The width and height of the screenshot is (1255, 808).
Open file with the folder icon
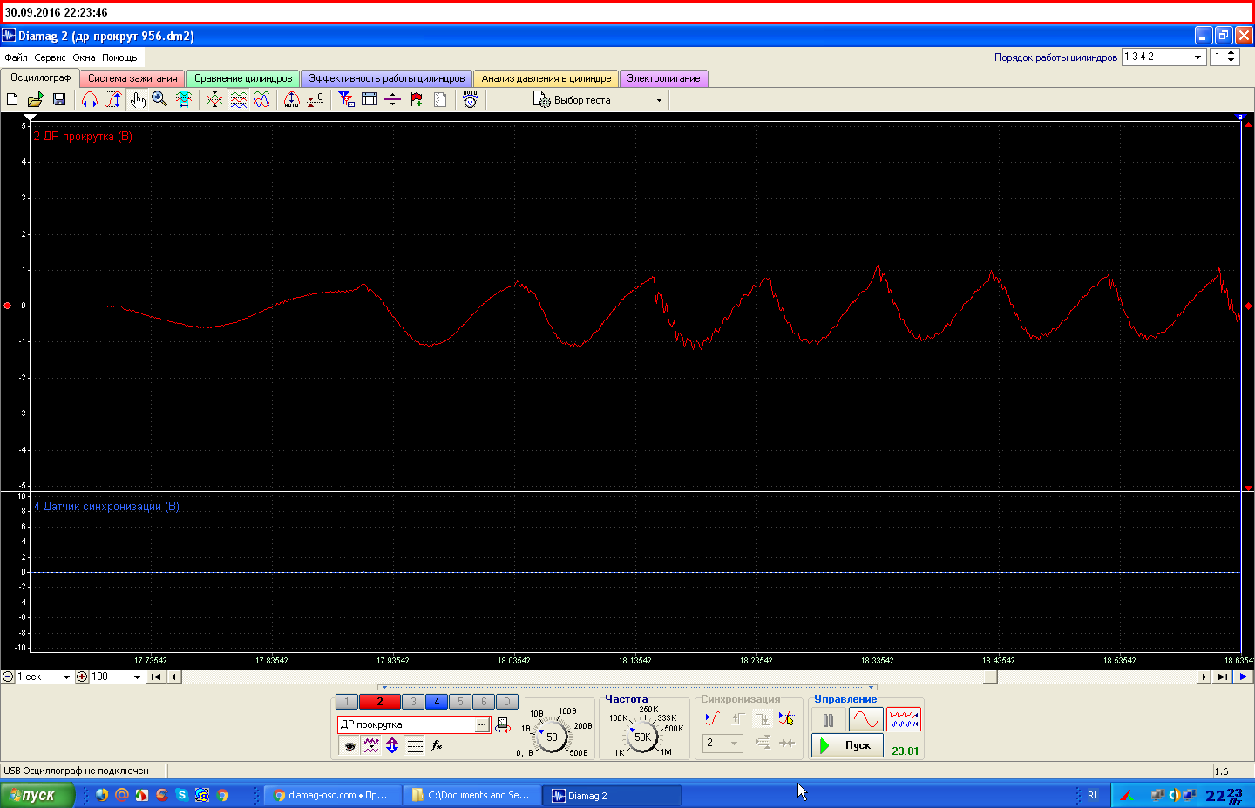[35, 99]
